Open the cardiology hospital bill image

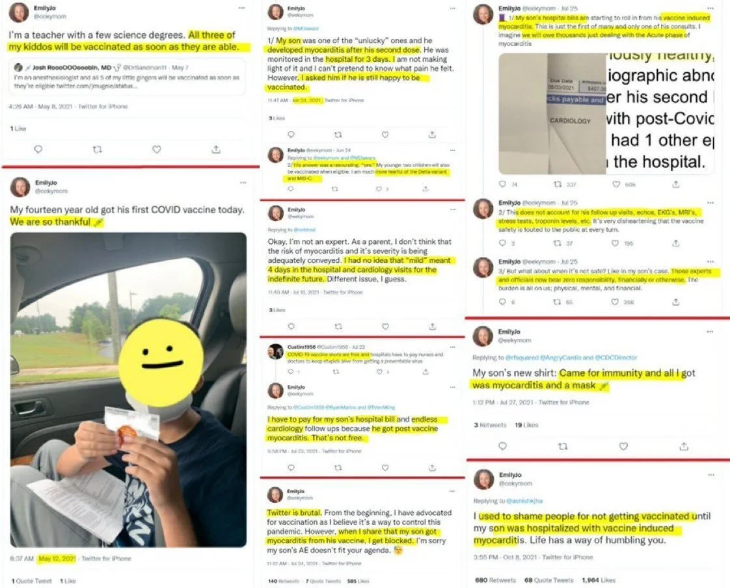pos(606,114)
